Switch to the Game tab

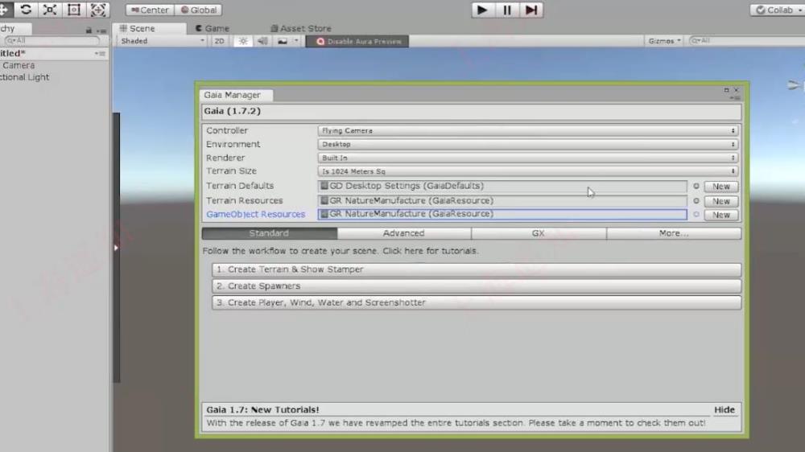(x=213, y=28)
